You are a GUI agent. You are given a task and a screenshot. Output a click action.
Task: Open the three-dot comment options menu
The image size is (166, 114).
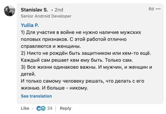click(158, 9)
